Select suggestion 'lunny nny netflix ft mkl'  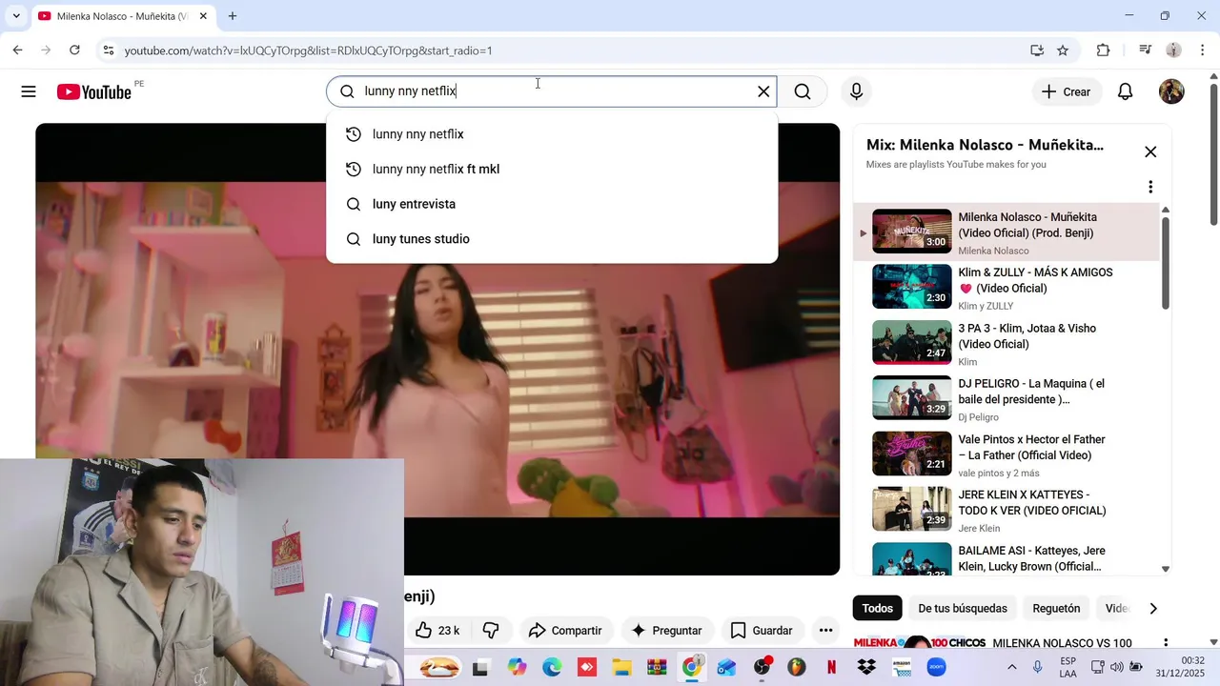coord(552,170)
